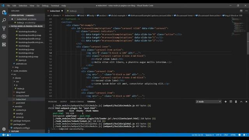The height and width of the screenshot is (140, 249).
Task: Click Ln 54 Col cursor position indicator
Action: (x=197, y=135)
